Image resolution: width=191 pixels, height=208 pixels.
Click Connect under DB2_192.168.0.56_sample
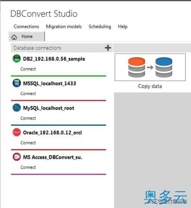click(28, 69)
